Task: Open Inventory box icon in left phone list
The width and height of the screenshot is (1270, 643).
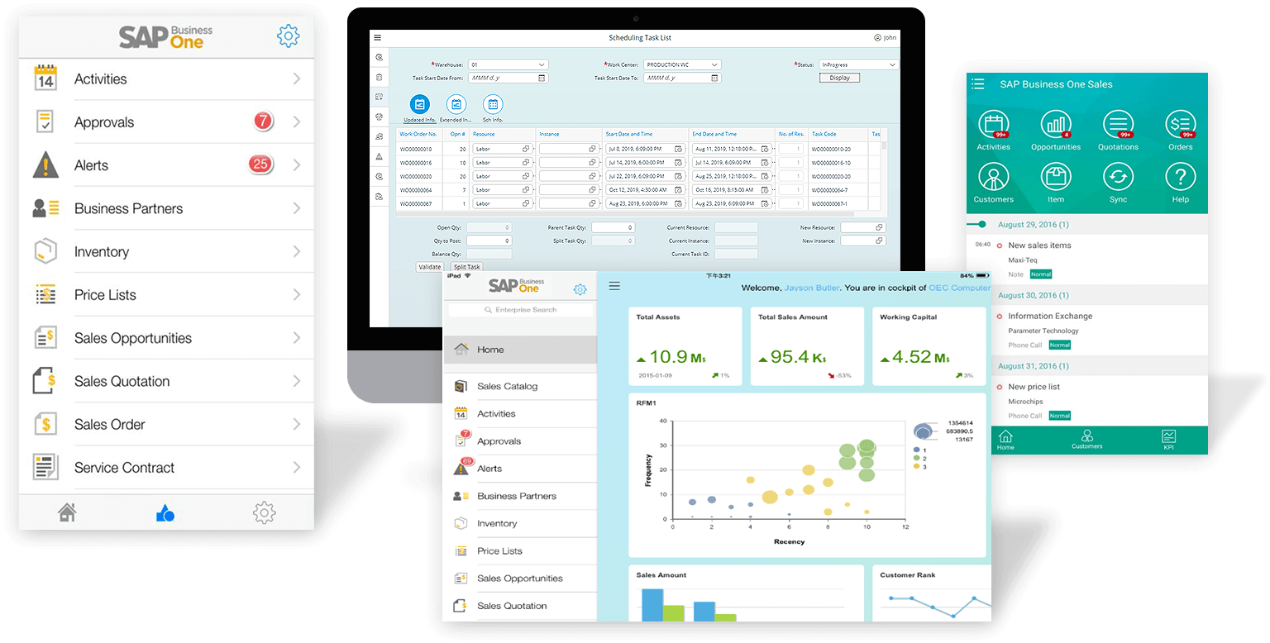Action: 45,251
